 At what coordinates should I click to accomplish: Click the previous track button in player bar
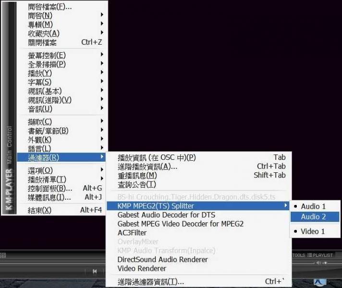(x=95, y=272)
